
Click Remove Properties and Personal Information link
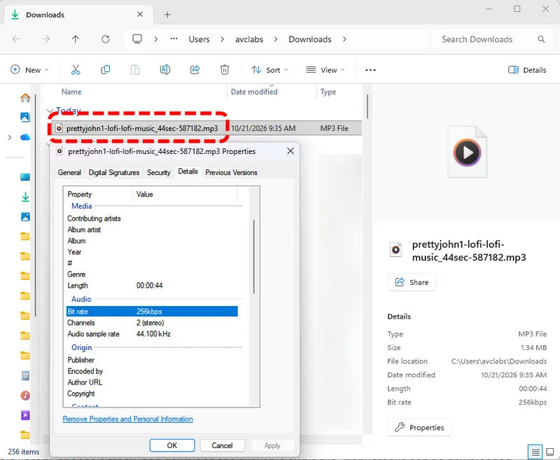coord(128,419)
